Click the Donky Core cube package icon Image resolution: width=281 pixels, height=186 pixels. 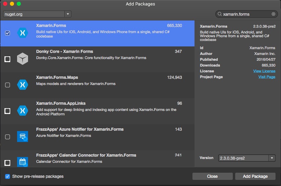click(23, 59)
